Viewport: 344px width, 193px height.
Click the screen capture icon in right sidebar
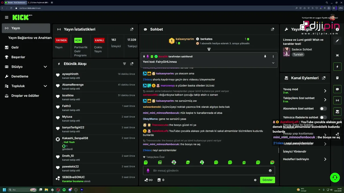coord(337,55)
